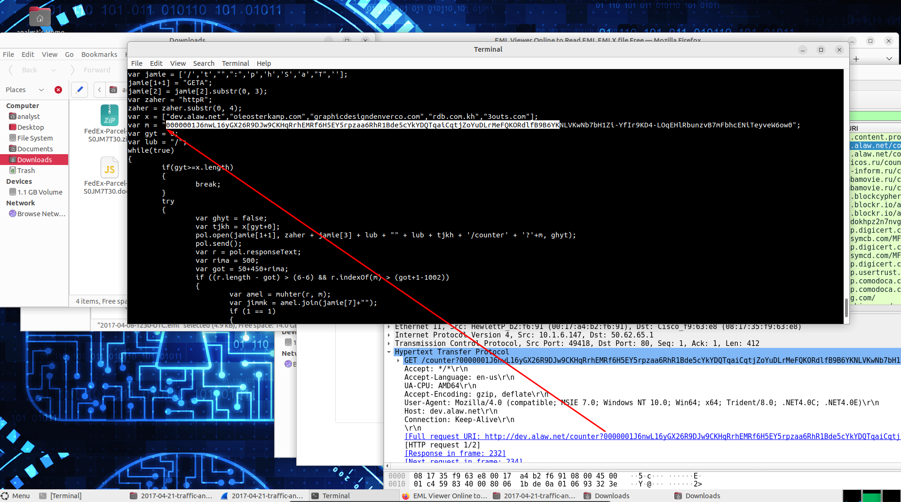The width and height of the screenshot is (901, 502).
Task: Click the 0010 hex dump row
Action: point(545,484)
